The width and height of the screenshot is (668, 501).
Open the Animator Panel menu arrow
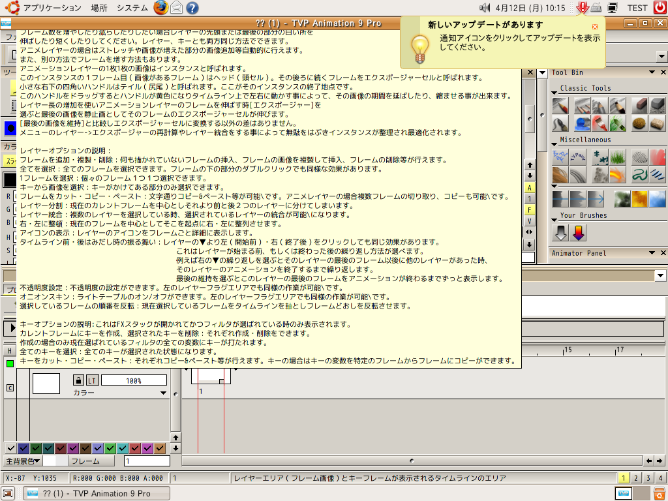click(x=652, y=253)
